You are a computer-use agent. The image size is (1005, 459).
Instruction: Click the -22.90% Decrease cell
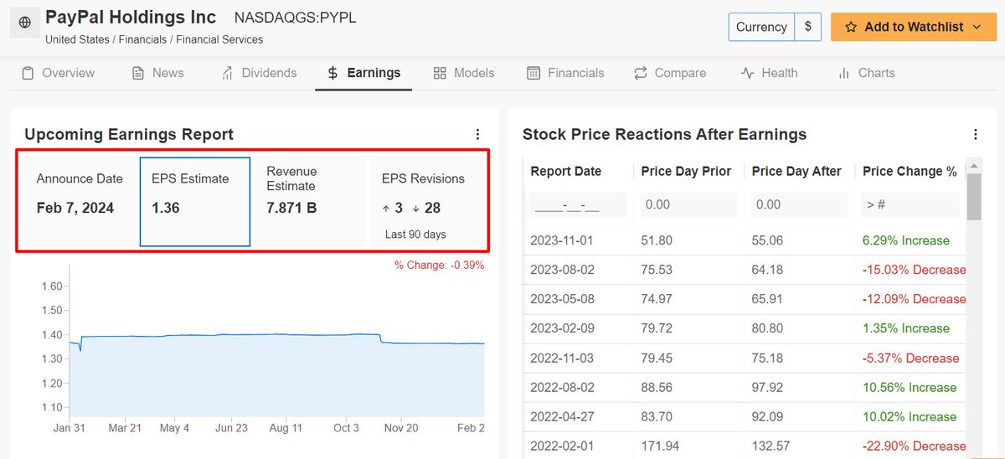[x=915, y=446]
